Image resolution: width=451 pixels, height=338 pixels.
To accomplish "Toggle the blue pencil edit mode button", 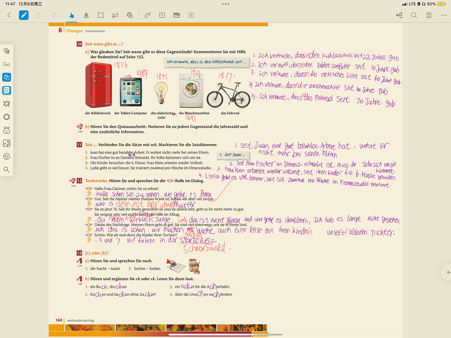I will coord(23,15).
